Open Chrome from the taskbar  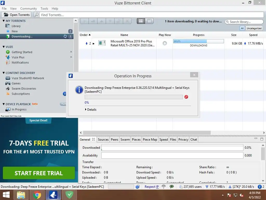(37, 195)
